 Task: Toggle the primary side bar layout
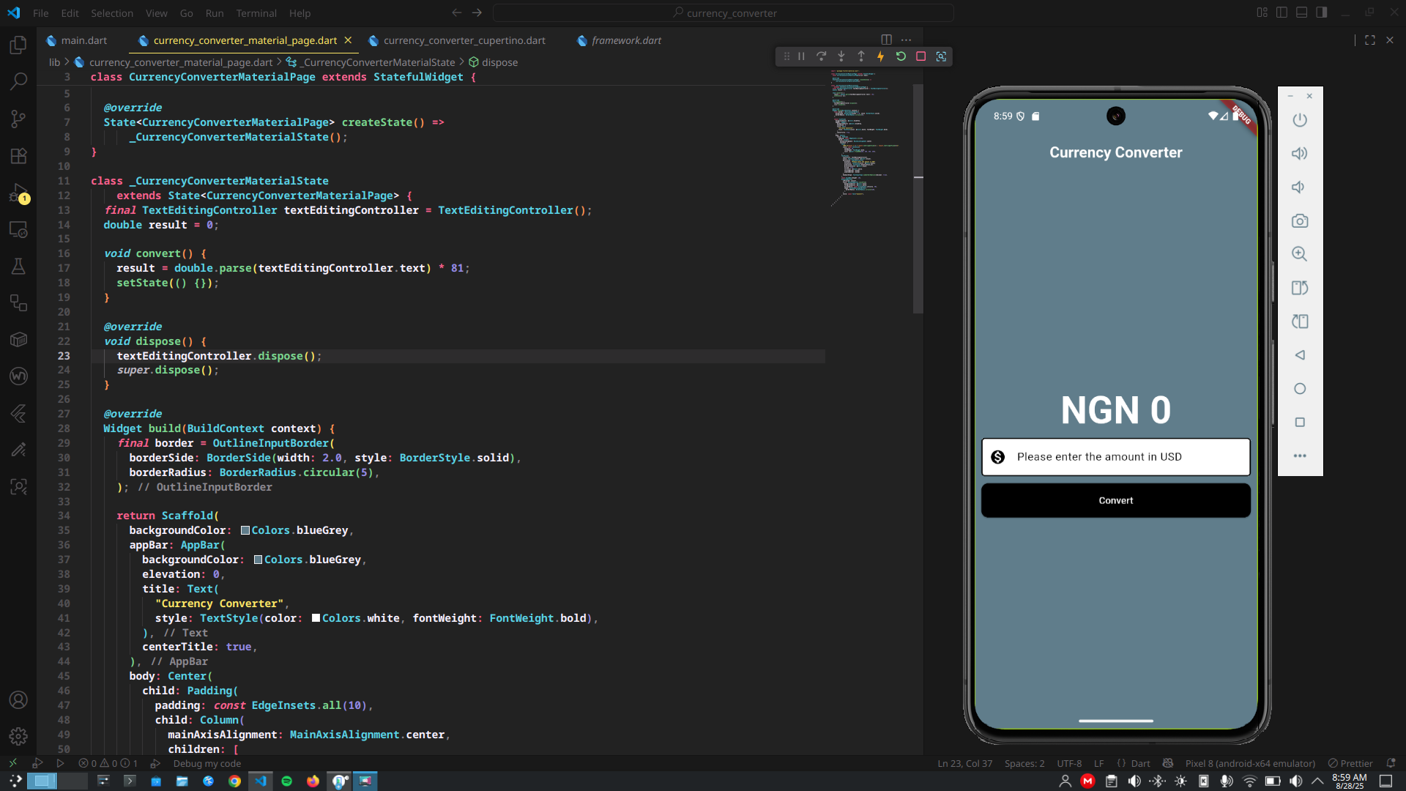point(1282,12)
